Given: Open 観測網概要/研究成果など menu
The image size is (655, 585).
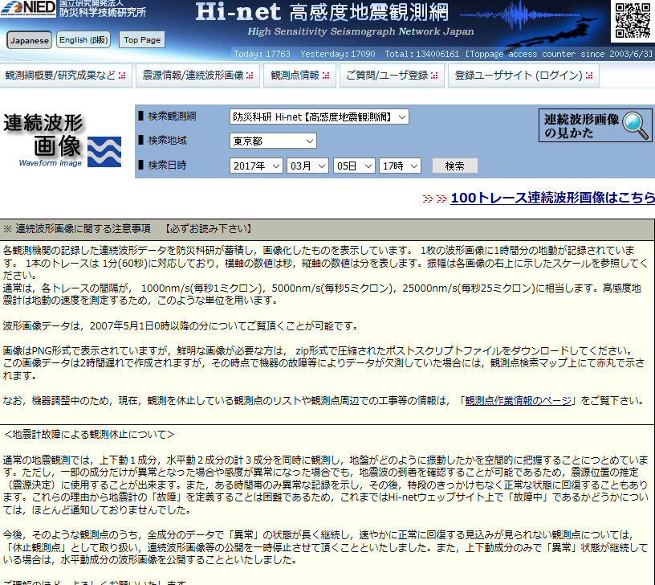Looking at the screenshot, I should (66, 76).
